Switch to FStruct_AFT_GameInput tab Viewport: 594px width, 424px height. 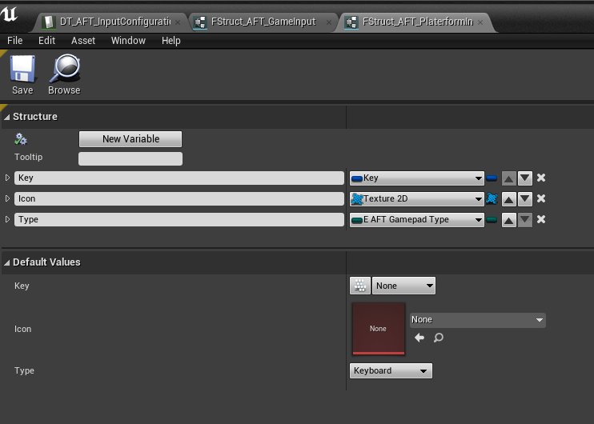(x=263, y=22)
